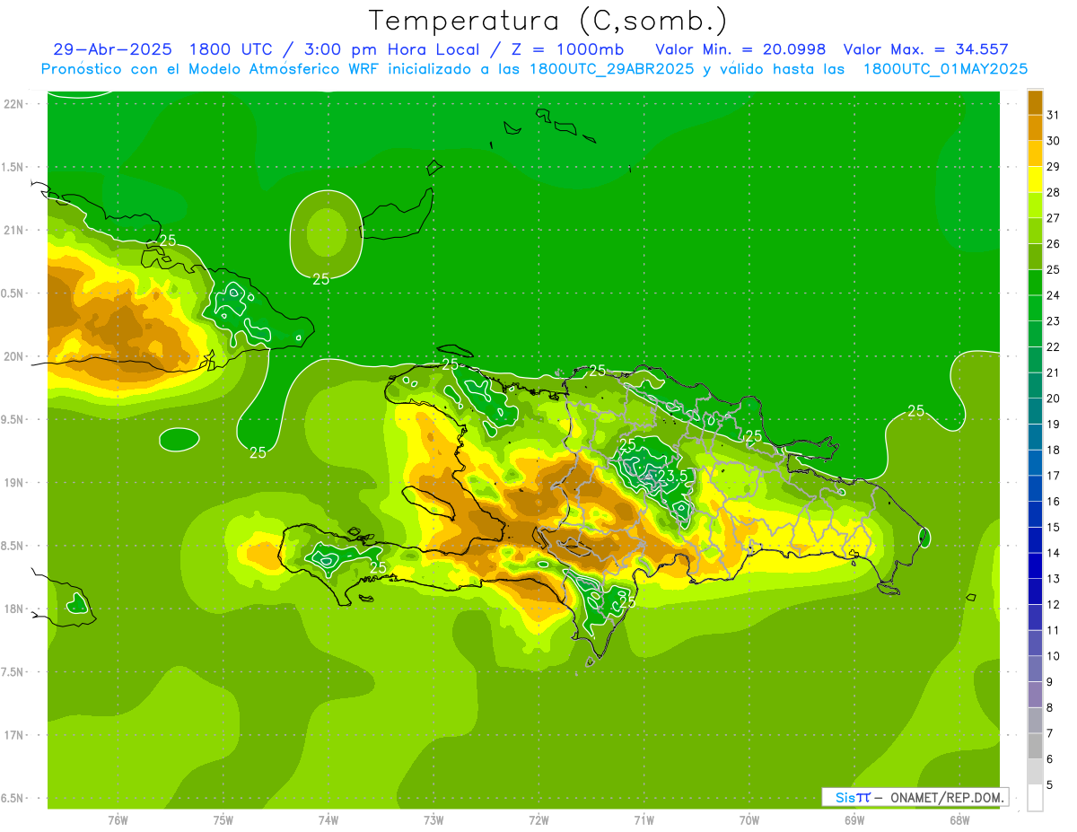This screenshot has width=1077, height=832.
Task: Click the 74W longitude axis label
Action: (x=328, y=820)
